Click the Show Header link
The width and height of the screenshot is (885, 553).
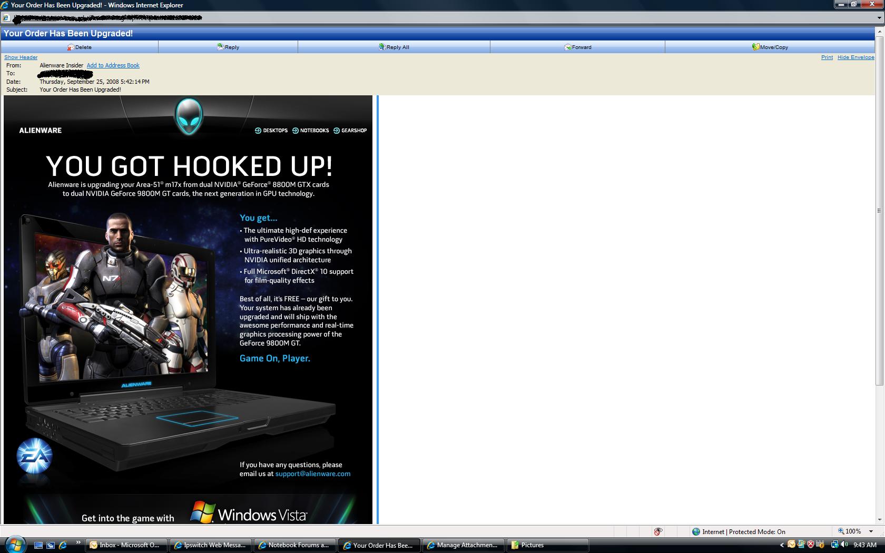[x=21, y=57]
